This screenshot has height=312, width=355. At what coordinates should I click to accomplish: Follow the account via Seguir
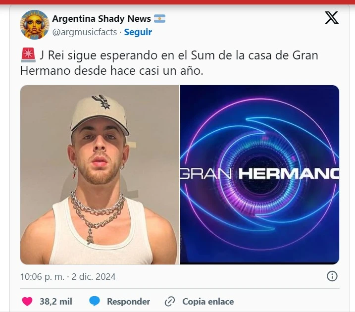point(138,32)
